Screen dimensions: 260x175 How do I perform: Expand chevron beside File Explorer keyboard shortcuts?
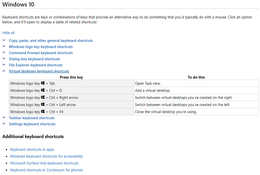[4, 65]
